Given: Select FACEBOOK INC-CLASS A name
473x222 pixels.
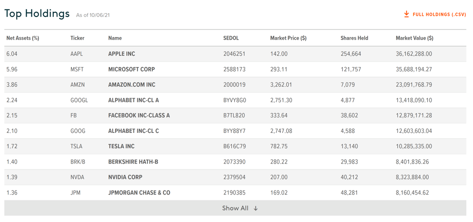Looking at the screenshot, I should click(x=139, y=116).
